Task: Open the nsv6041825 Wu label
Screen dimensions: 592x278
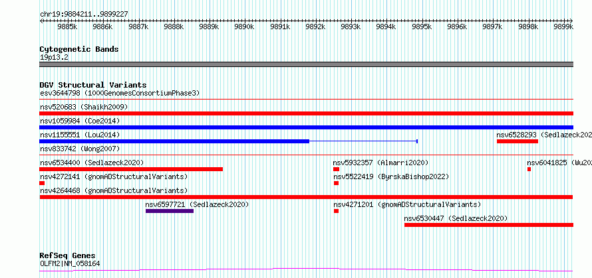Action: [x=559, y=163]
